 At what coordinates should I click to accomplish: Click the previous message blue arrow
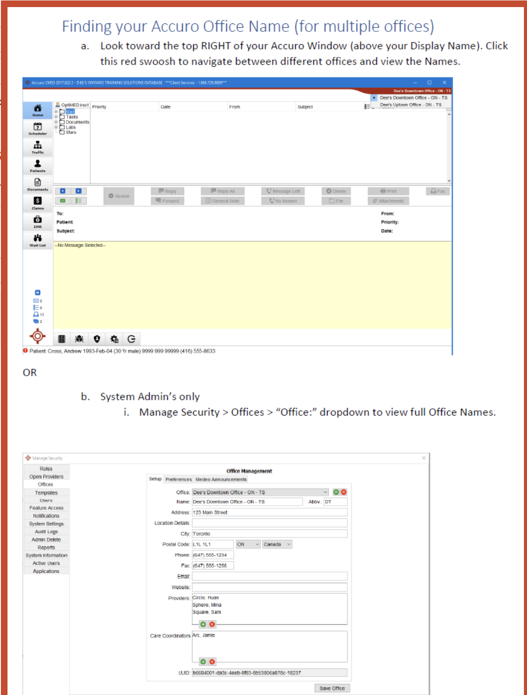[63, 191]
